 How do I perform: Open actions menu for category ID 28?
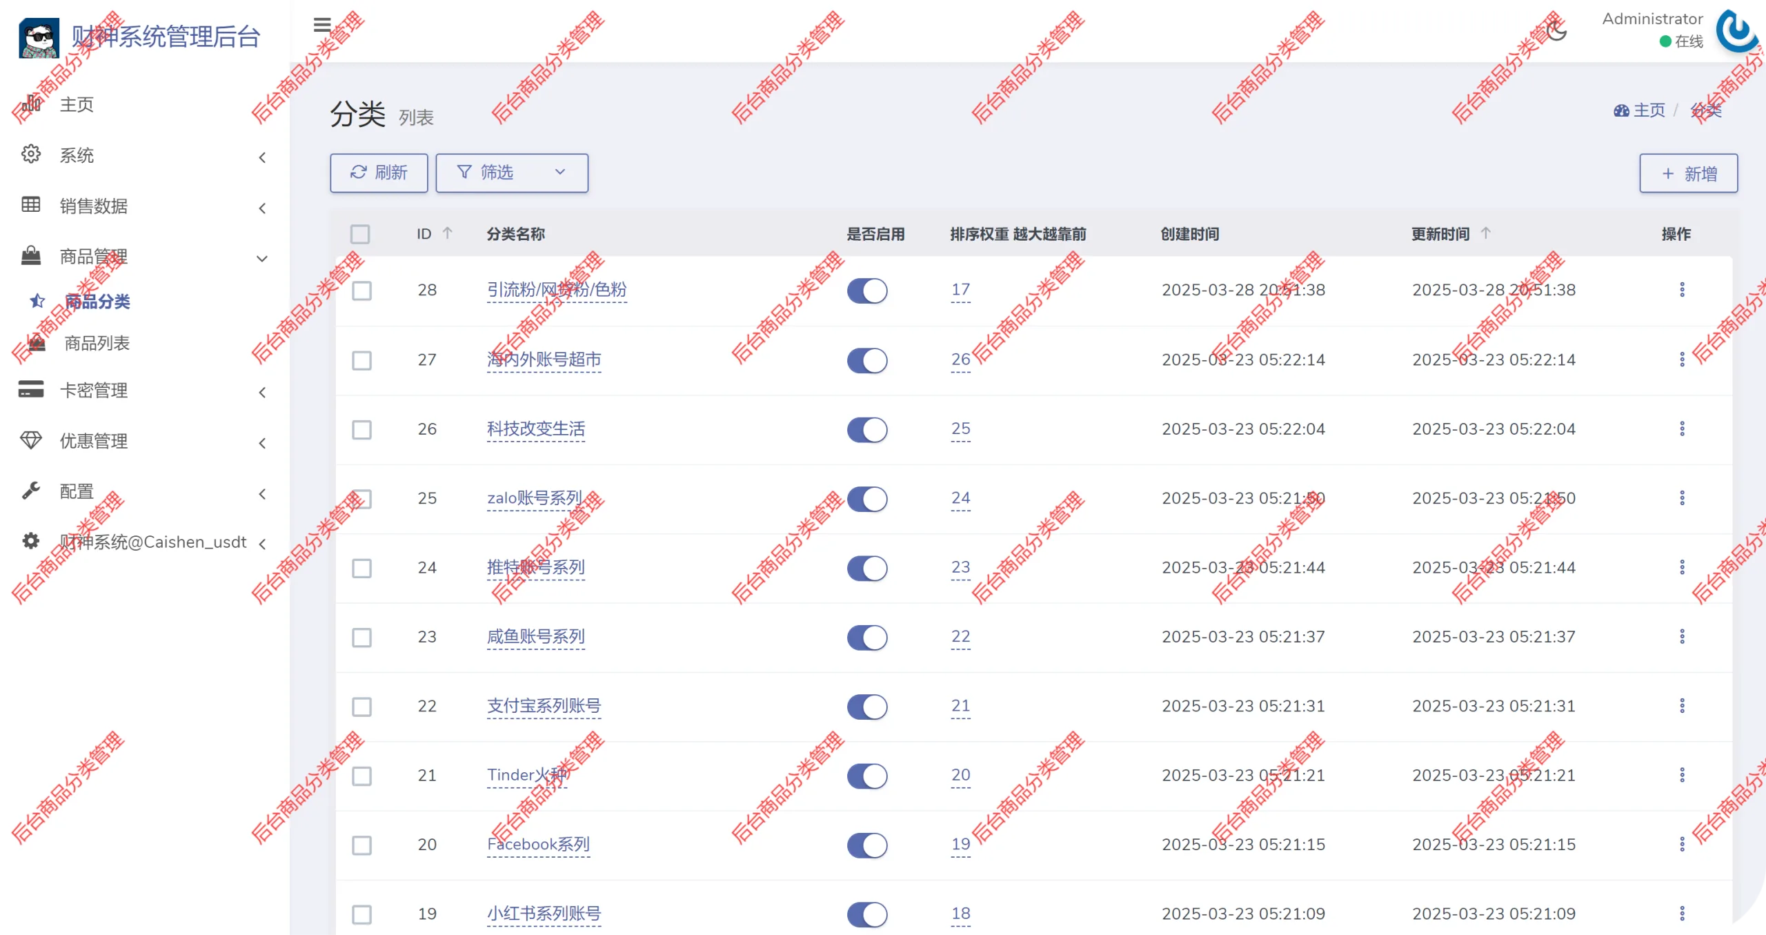click(x=1682, y=290)
